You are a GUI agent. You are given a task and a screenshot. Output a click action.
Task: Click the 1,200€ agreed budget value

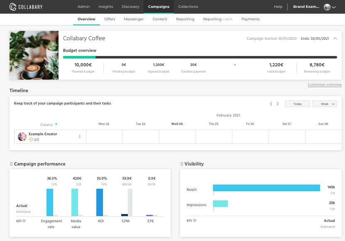tap(159, 65)
